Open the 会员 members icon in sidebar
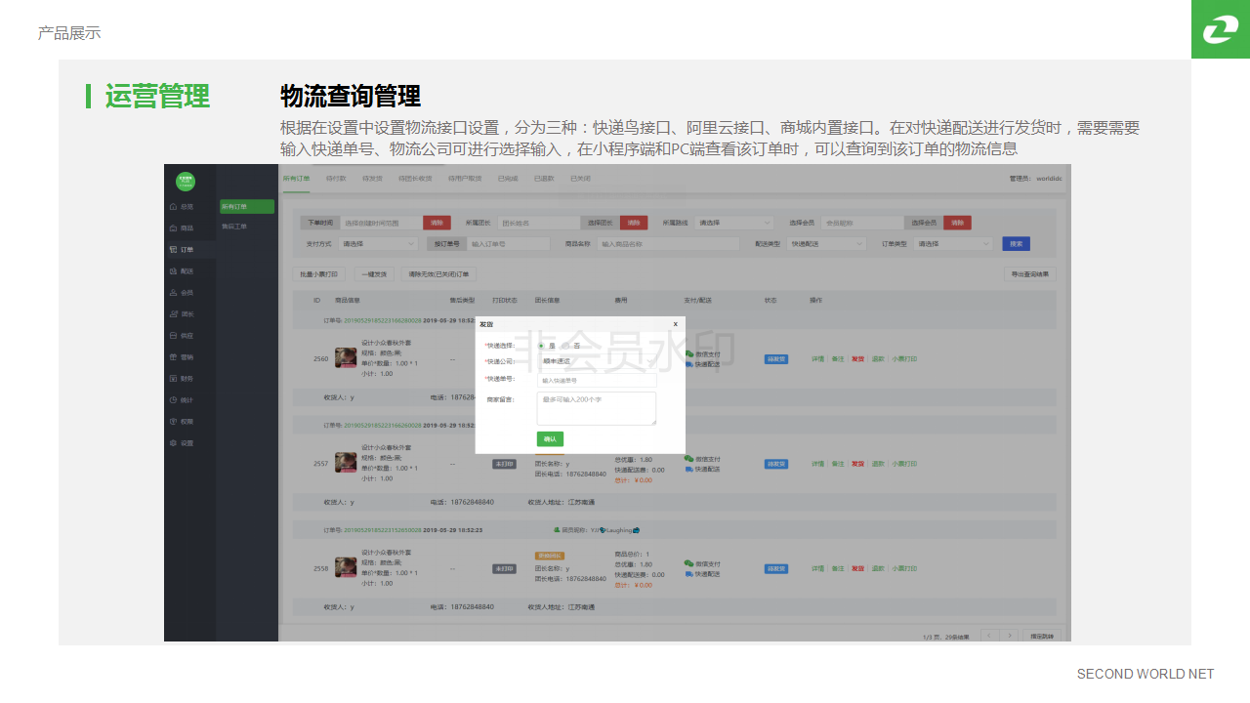Viewport: 1250px width, 703px height. [174, 293]
